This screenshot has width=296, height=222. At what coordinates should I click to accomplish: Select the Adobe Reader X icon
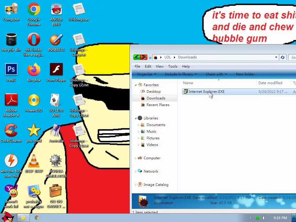pos(11,105)
